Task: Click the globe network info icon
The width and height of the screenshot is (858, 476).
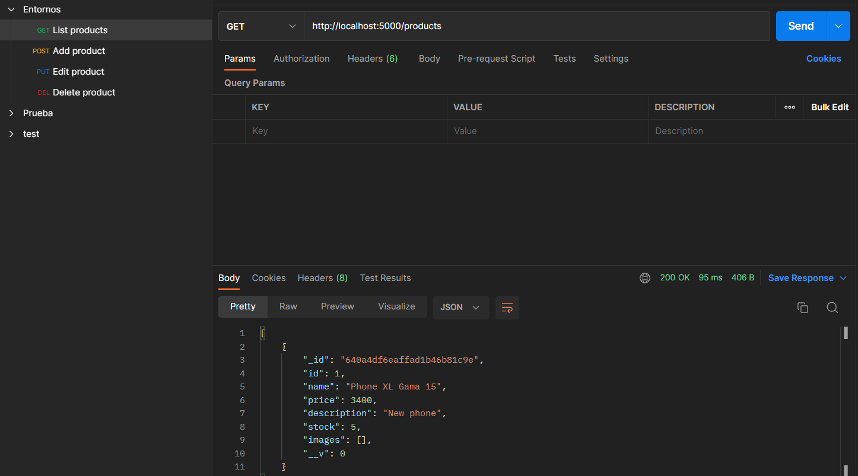Action: pyautogui.click(x=645, y=278)
